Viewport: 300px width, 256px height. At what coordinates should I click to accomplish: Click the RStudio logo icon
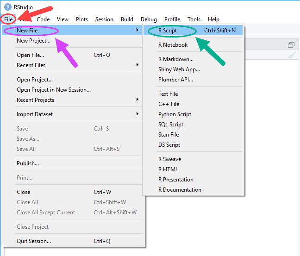(8, 7)
